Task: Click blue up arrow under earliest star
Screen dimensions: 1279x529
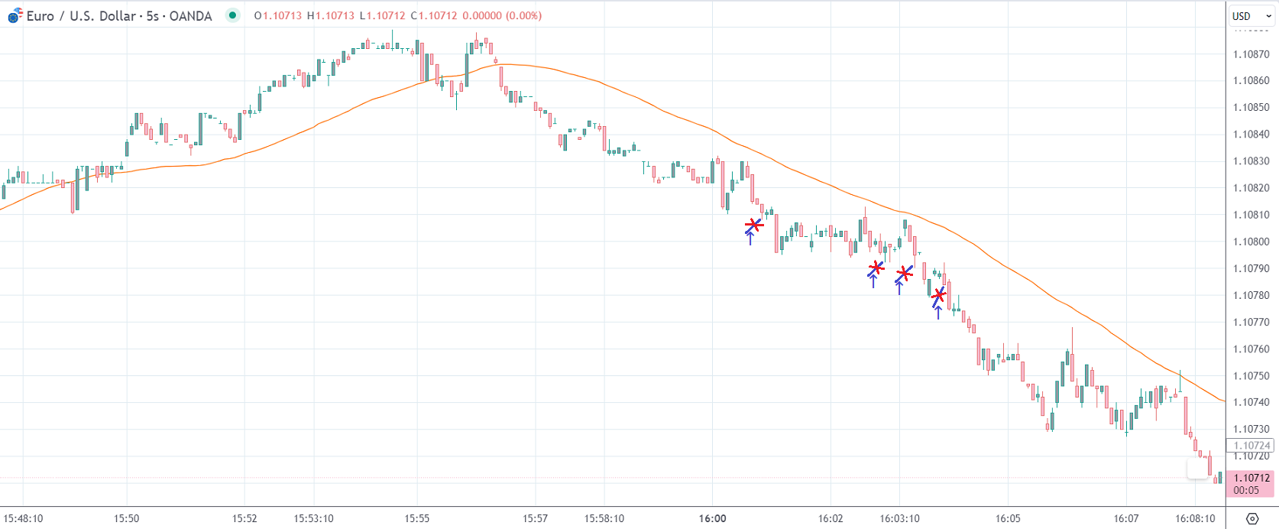Action: (x=750, y=238)
